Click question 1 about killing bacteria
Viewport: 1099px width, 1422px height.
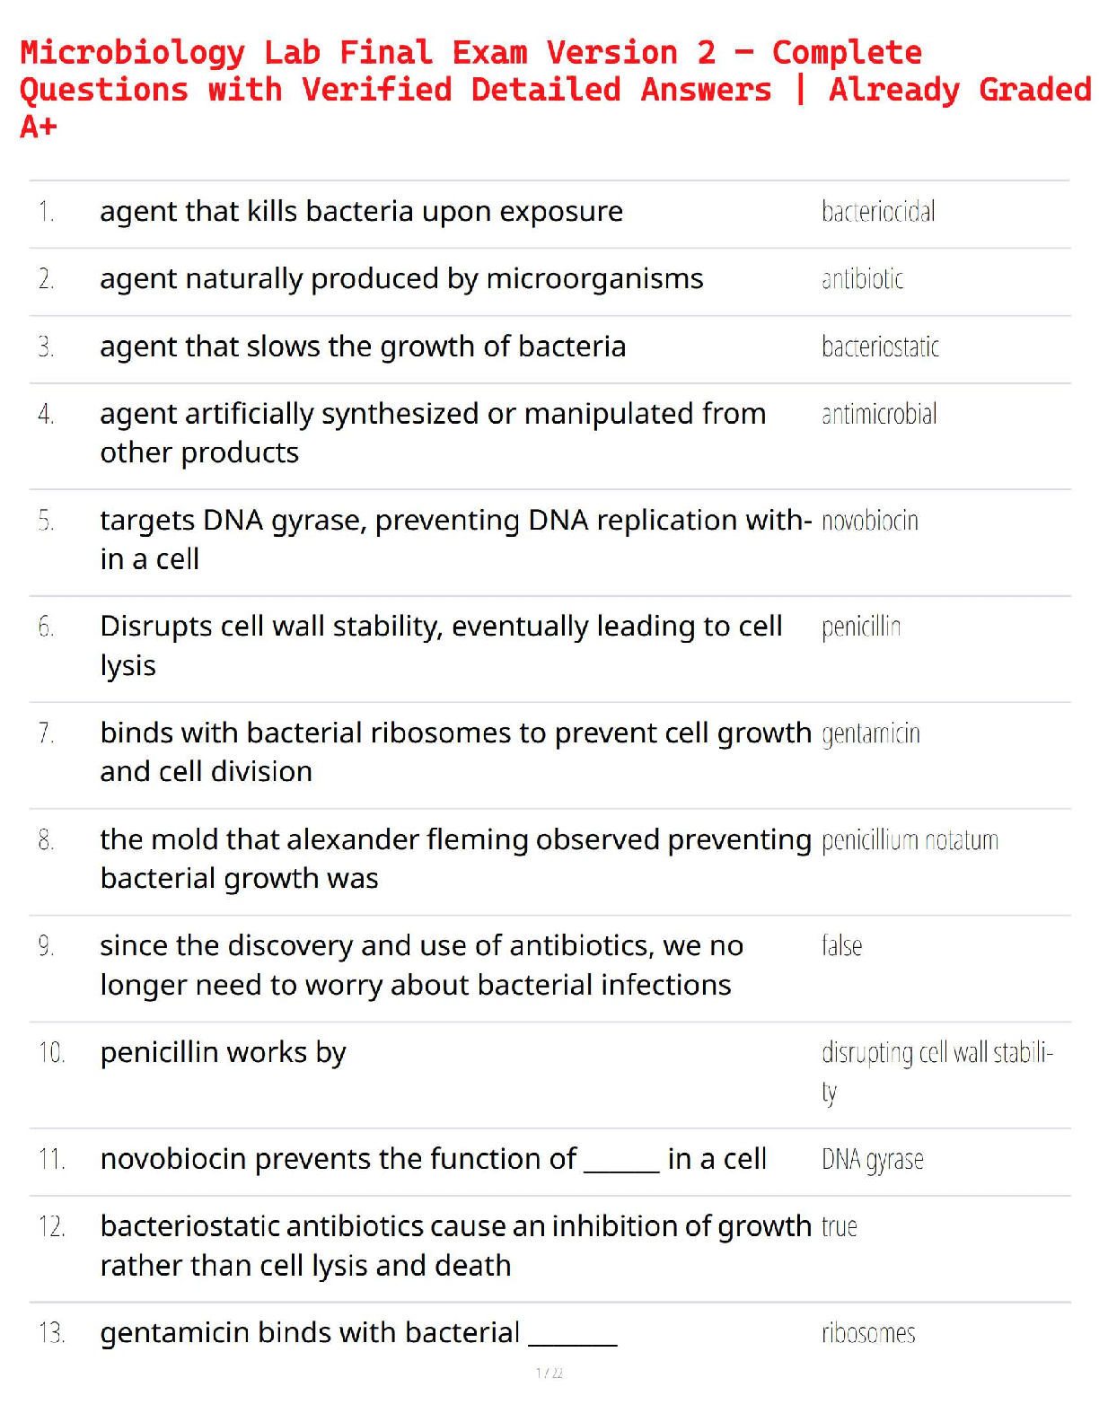[x=361, y=212]
